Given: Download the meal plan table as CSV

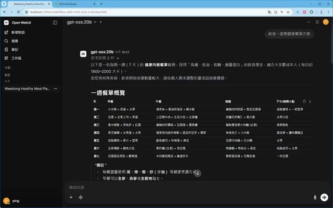Looking at the screenshot, I should point(310,101).
